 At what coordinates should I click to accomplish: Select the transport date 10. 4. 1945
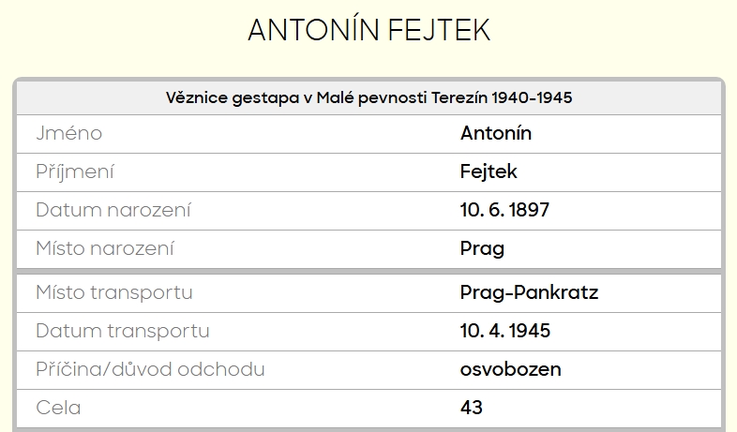coord(504,331)
